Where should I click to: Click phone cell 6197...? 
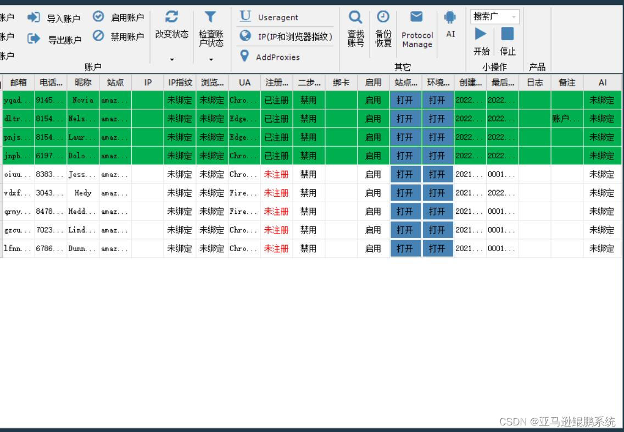(51, 156)
